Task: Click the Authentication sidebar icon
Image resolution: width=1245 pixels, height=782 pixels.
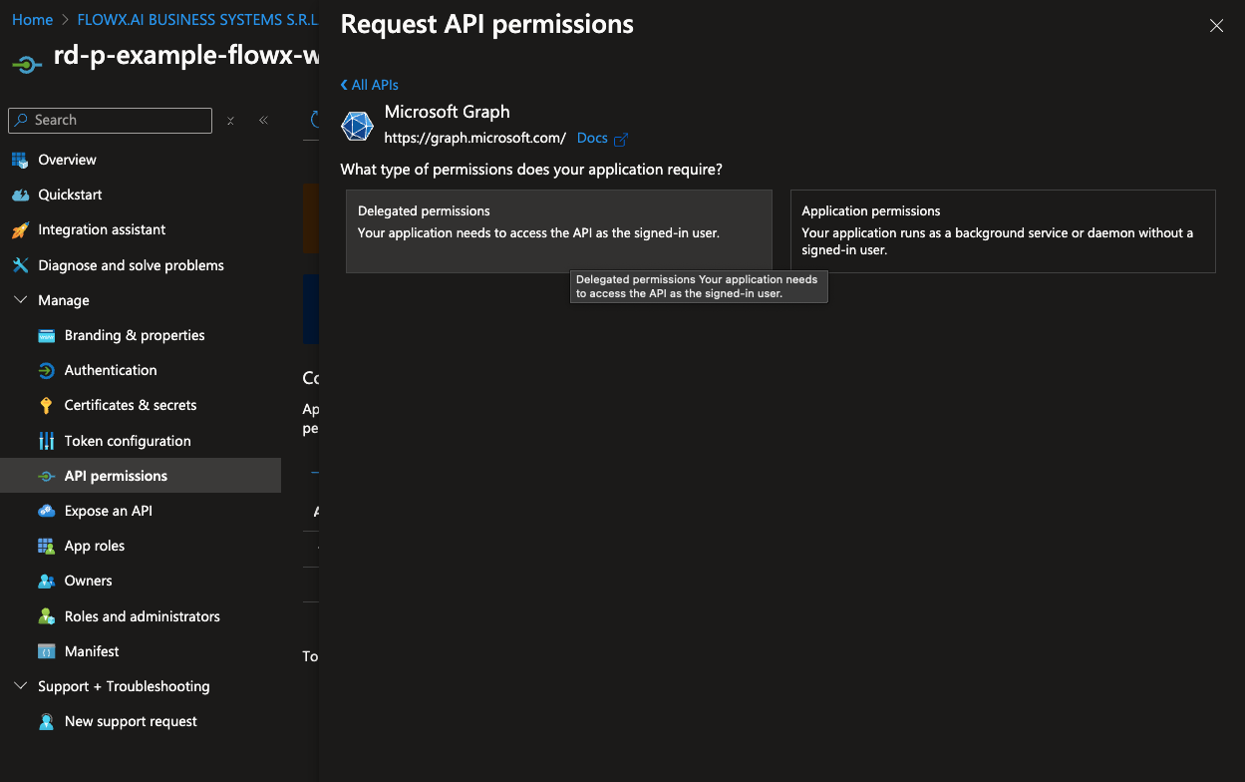Action: [46, 370]
